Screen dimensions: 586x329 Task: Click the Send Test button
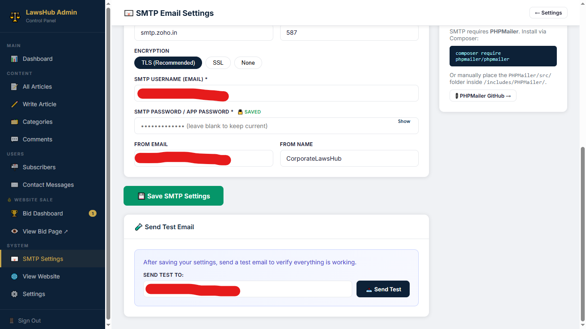pyautogui.click(x=383, y=289)
